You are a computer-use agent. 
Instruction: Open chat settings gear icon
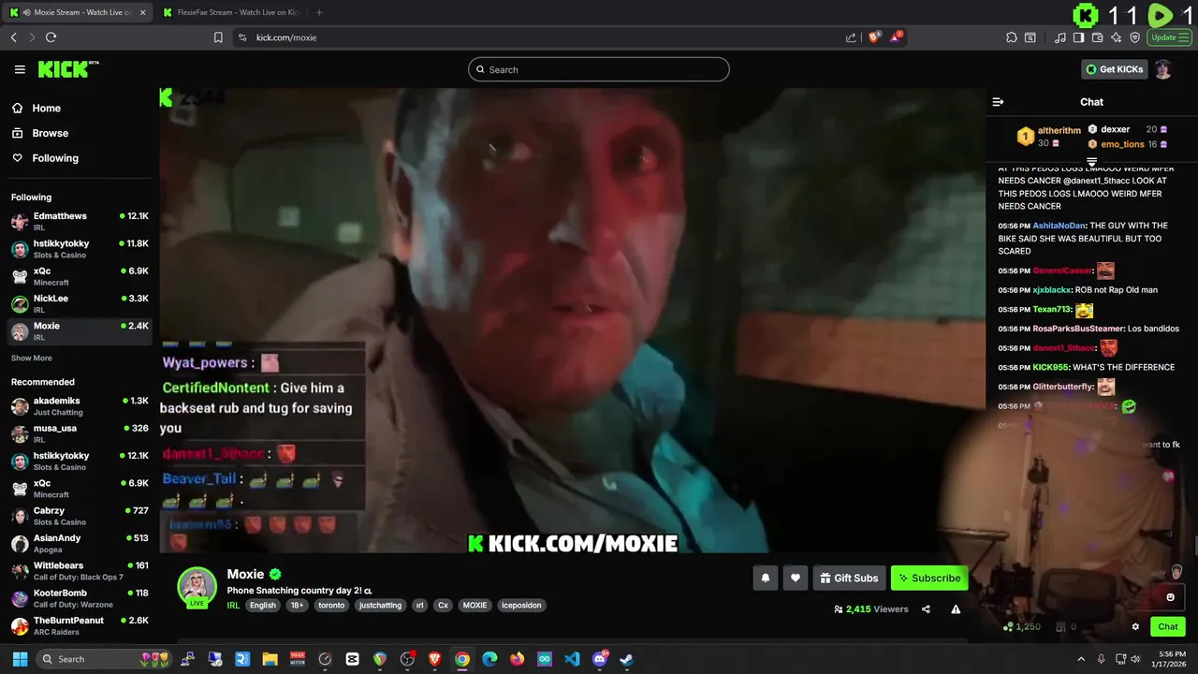click(1135, 626)
